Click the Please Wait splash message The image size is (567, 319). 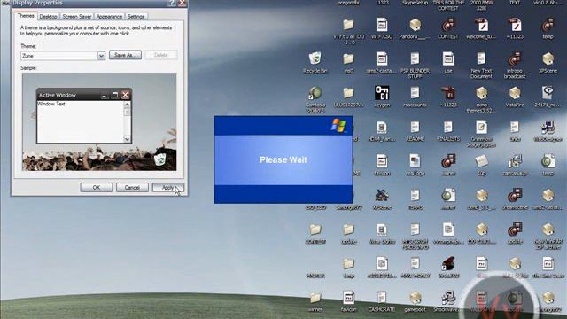pos(283,159)
